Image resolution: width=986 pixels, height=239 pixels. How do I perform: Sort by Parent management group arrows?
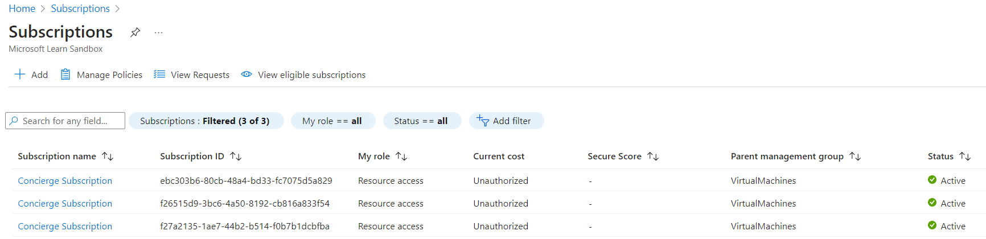coord(855,156)
